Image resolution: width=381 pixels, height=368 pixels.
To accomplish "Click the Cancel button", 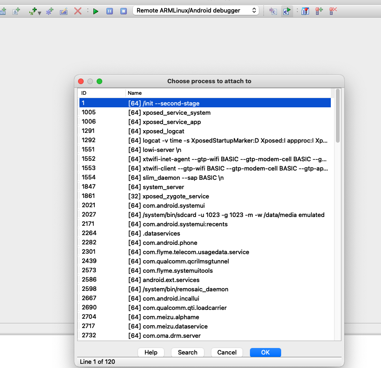I will pyautogui.click(x=227, y=352).
